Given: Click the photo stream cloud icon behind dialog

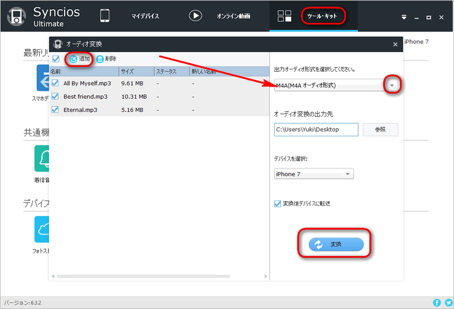Looking at the screenshot, I should [x=42, y=229].
